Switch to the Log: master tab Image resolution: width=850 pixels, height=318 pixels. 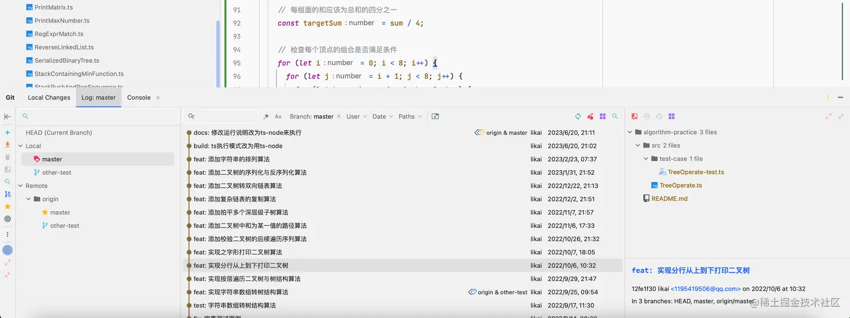click(98, 97)
